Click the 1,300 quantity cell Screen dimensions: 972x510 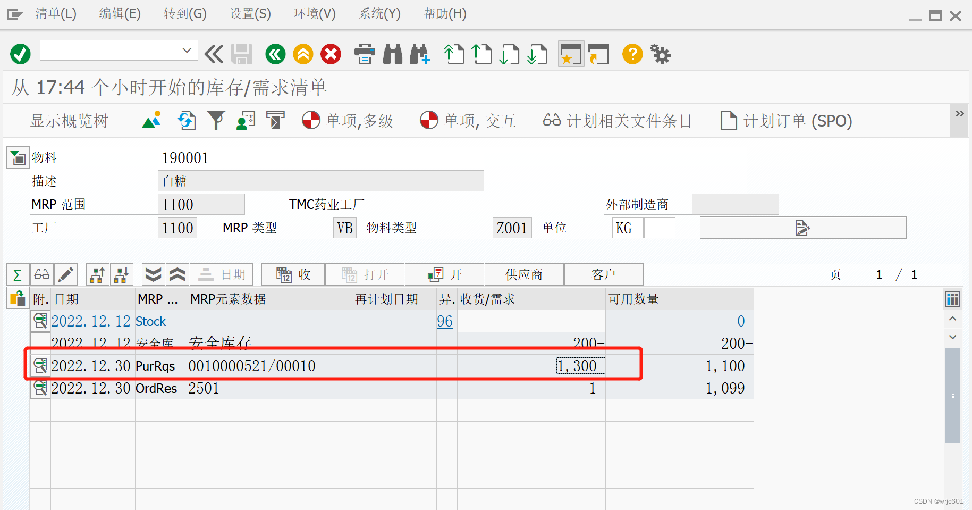580,366
